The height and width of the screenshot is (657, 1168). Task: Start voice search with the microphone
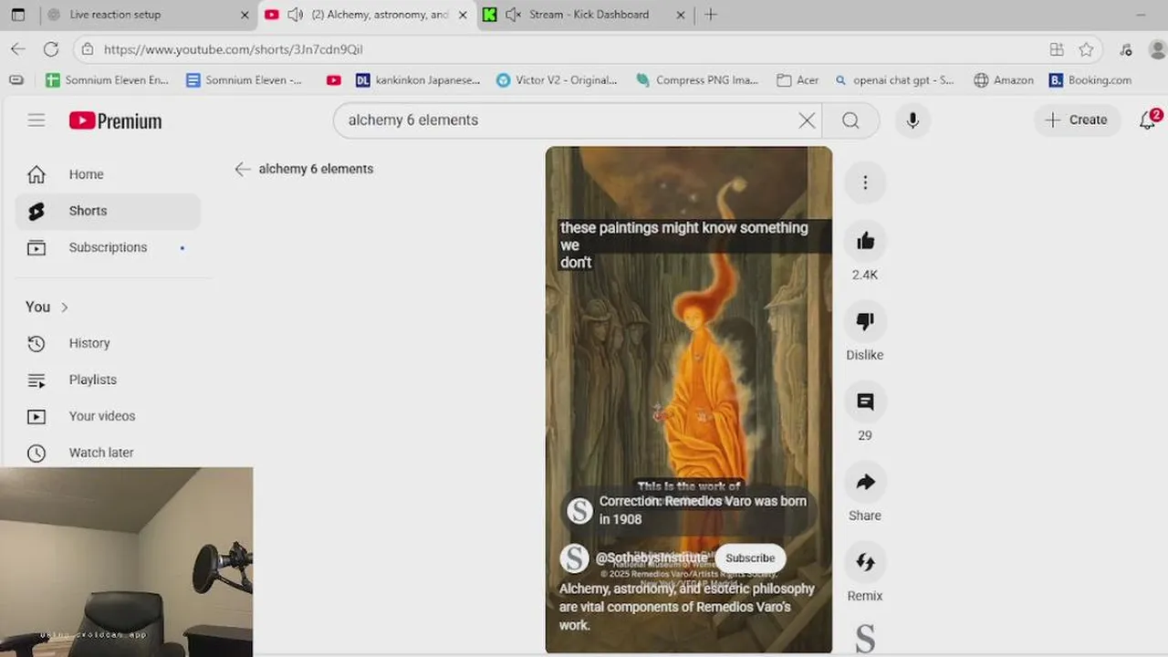click(912, 120)
